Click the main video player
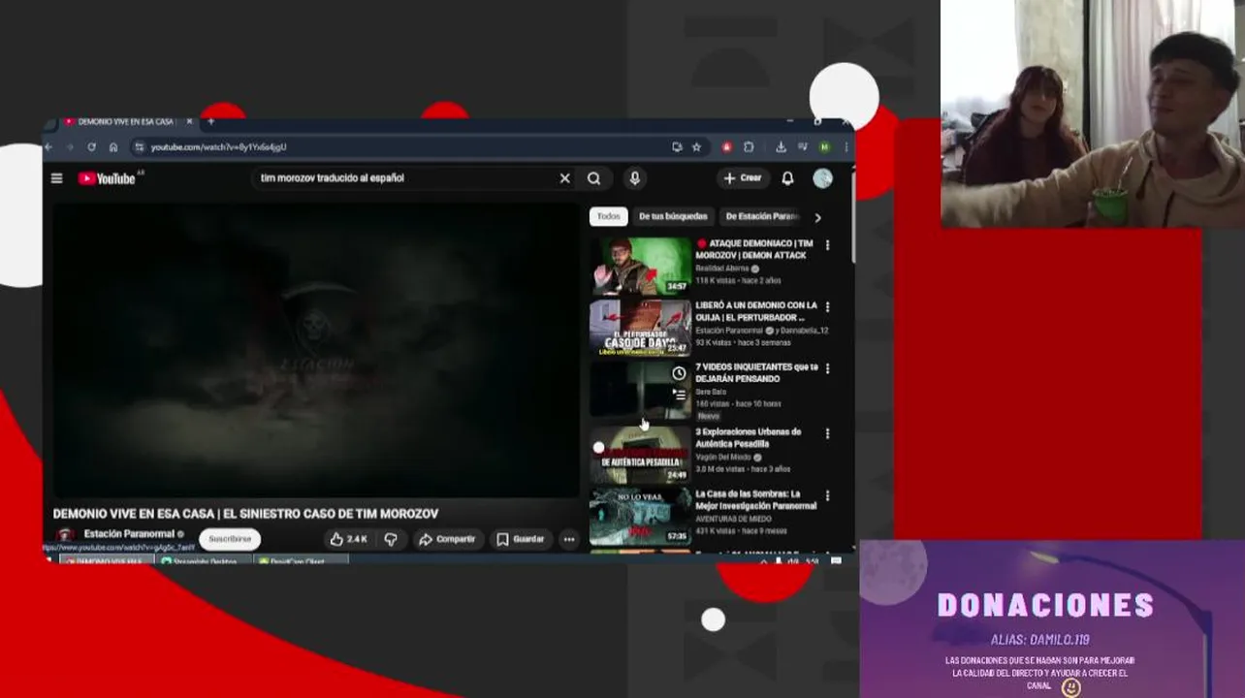This screenshot has height=698, width=1245. click(315, 350)
